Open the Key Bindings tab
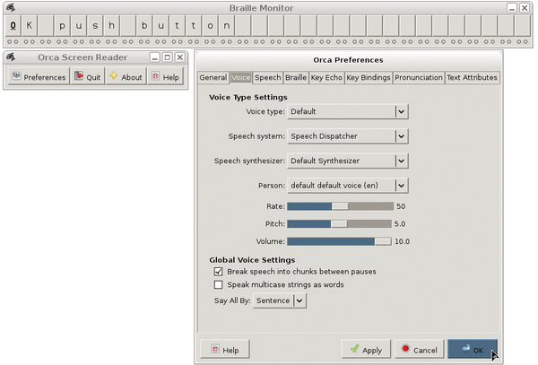538x365 pixels. [x=369, y=77]
